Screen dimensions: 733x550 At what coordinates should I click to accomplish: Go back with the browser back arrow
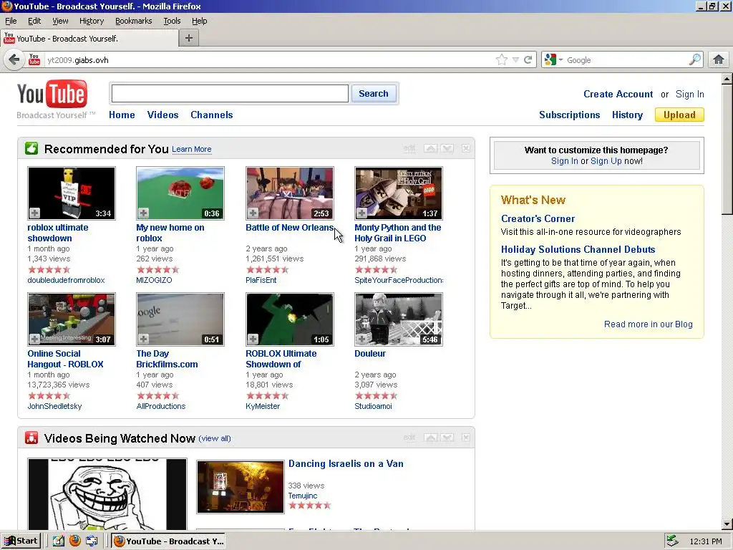[x=14, y=60]
